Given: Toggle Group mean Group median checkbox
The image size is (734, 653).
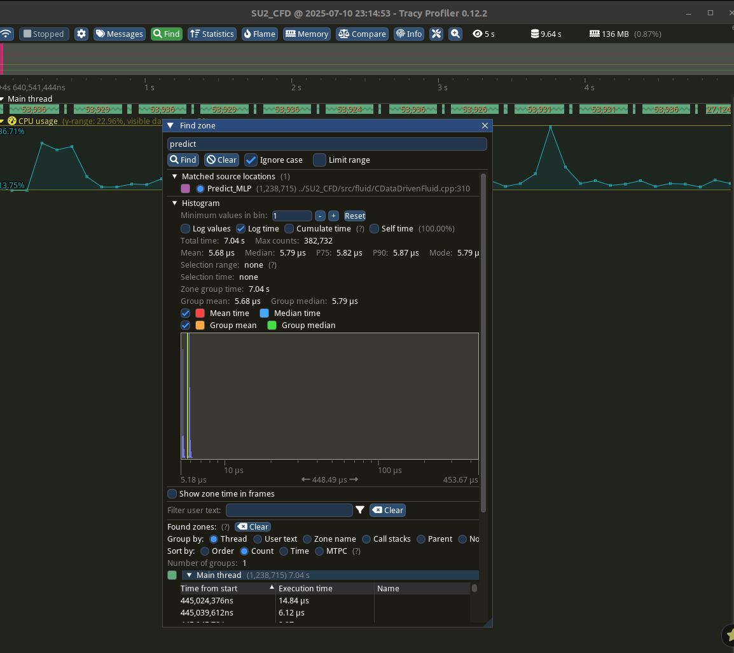Looking at the screenshot, I should [x=185, y=326].
